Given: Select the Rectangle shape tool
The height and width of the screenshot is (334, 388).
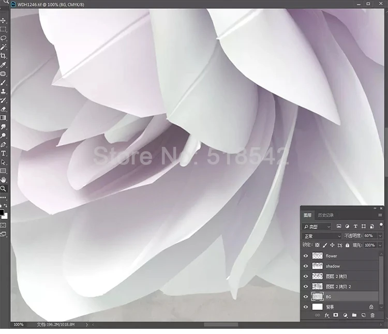Looking at the screenshot, I should (x=3, y=171).
